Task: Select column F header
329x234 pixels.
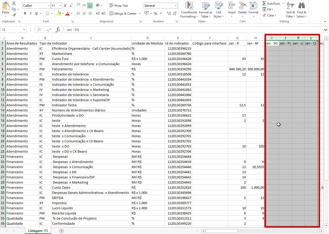Action: pyautogui.click(x=210, y=38)
